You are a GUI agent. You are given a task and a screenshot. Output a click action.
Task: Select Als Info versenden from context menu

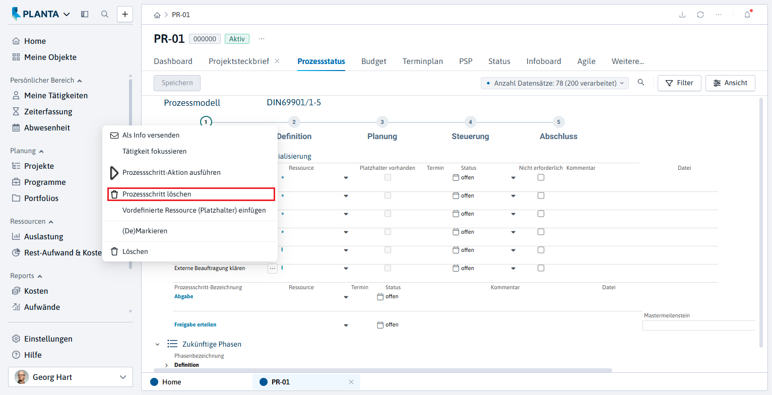pyautogui.click(x=190, y=135)
